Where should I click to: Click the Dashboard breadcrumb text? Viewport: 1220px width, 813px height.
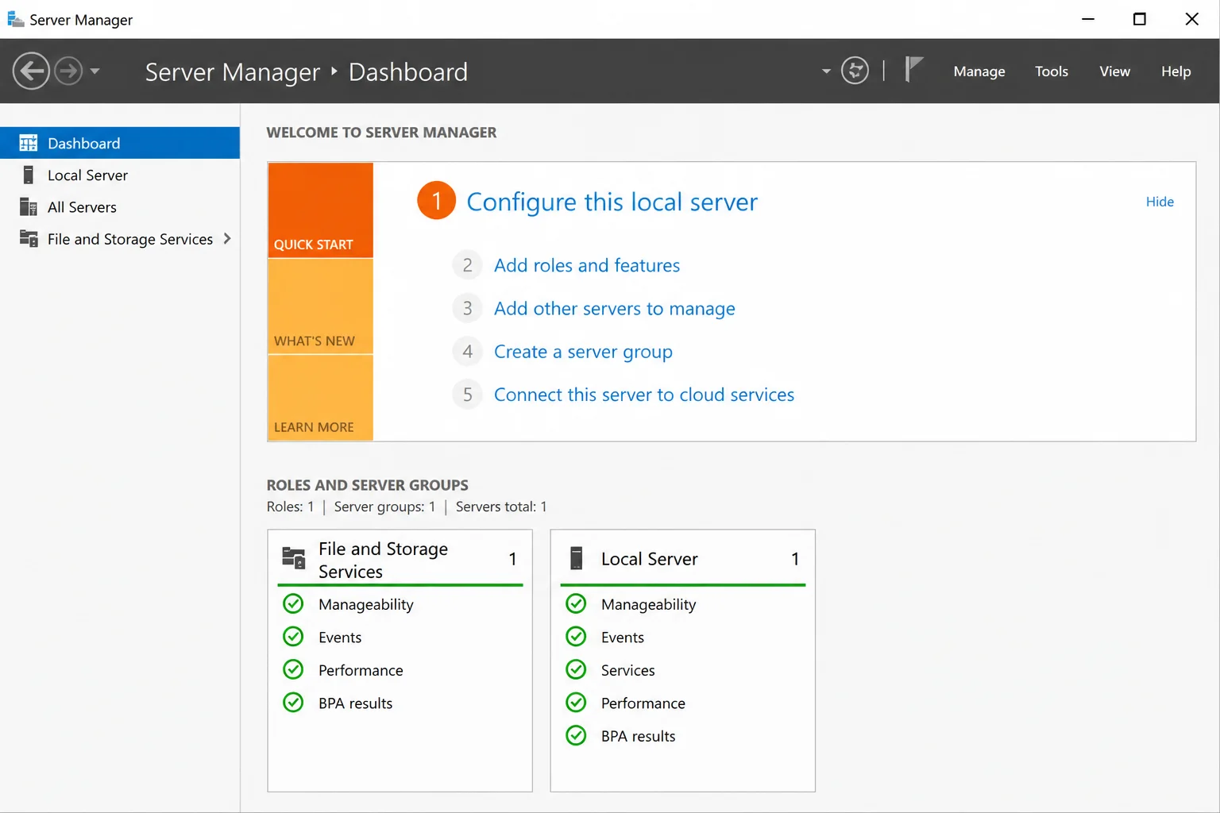pos(408,72)
